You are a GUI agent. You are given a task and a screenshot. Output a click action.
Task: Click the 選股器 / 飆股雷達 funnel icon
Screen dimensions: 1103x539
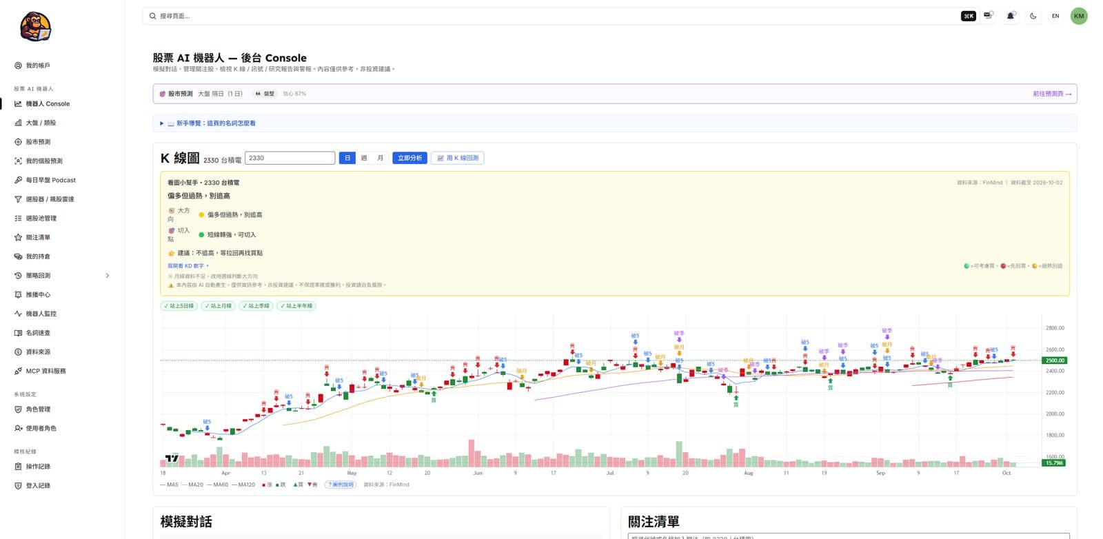(x=18, y=199)
